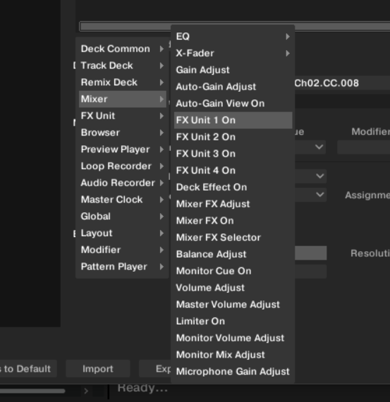Choose Deck Effect On

coord(233,187)
